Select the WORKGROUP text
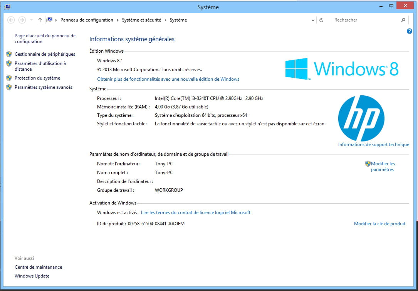This screenshot has height=291, width=418. 169,190
